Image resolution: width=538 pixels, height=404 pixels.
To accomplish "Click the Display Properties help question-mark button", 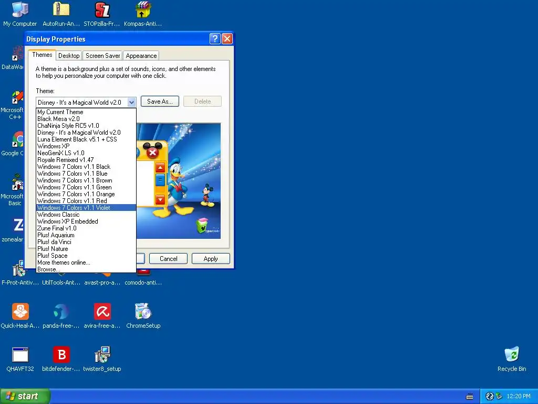I will click(x=215, y=39).
